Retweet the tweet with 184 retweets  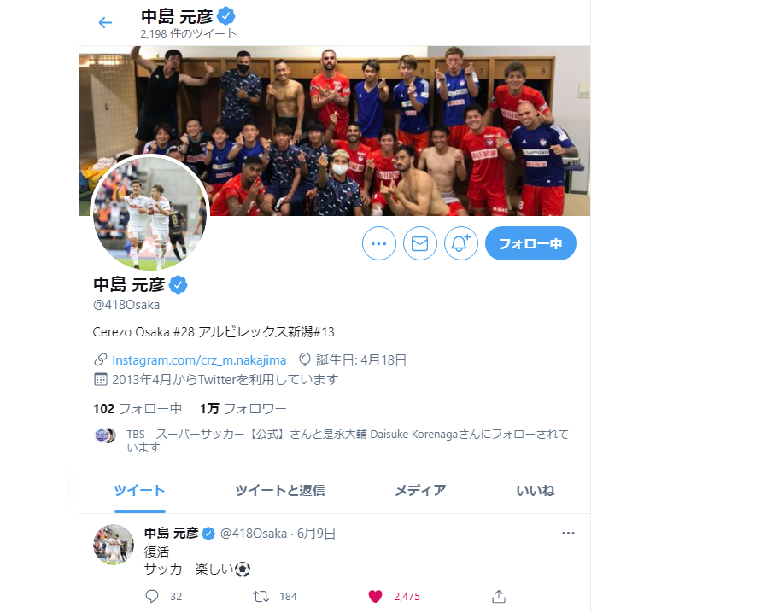coord(261,597)
